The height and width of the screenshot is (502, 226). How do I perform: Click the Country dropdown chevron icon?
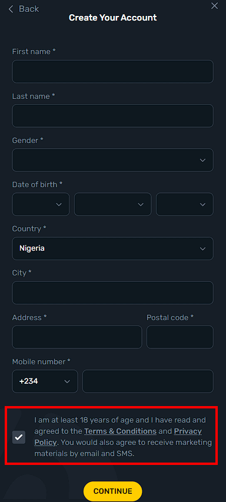click(x=202, y=249)
